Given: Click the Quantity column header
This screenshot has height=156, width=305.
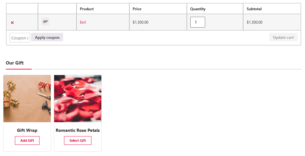Looking at the screenshot, I should click(x=198, y=9).
